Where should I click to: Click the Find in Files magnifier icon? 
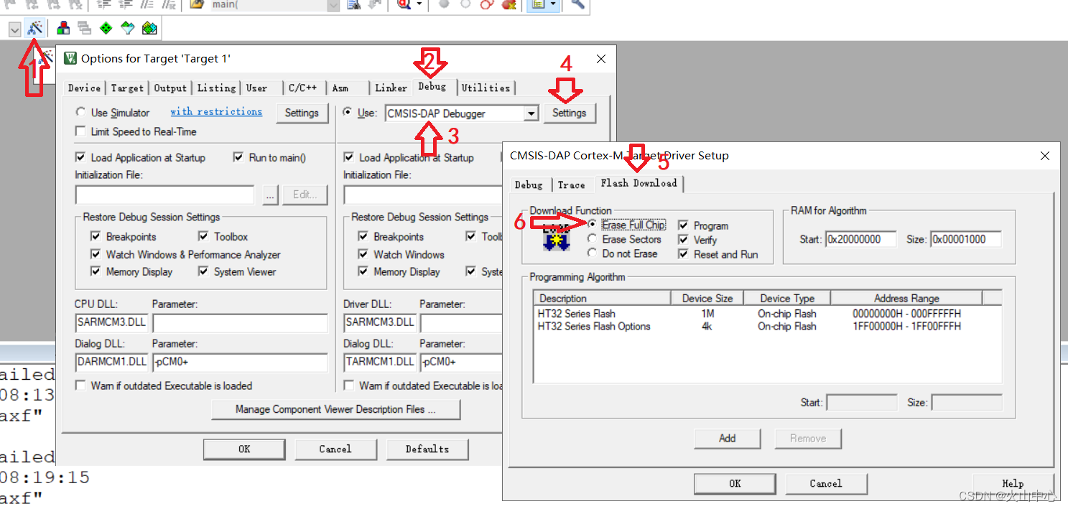404,6
